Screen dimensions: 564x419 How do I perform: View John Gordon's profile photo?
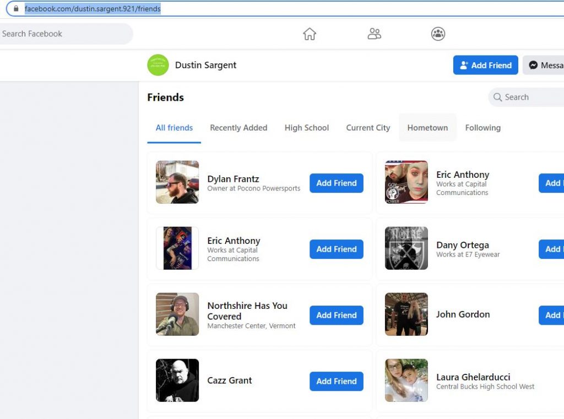[406, 314]
